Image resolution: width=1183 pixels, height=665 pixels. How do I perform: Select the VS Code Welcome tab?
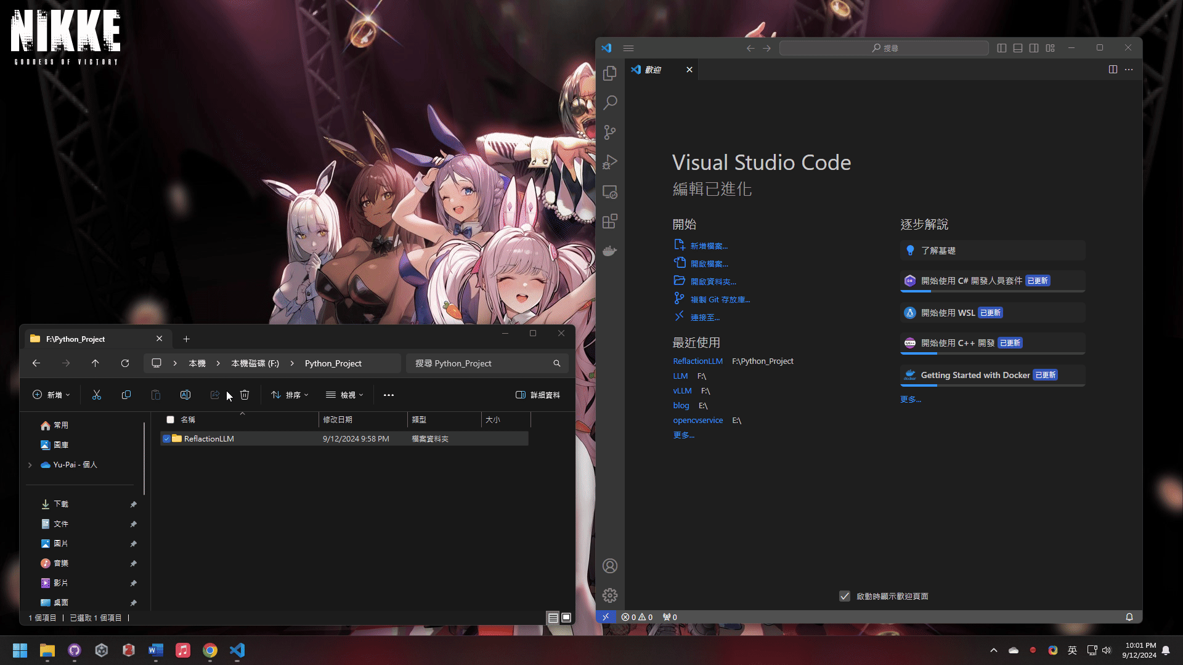(x=653, y=70)
